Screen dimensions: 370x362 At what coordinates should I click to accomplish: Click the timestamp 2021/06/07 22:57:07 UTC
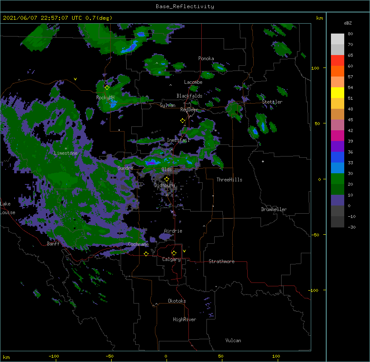(x=42, y=18)
